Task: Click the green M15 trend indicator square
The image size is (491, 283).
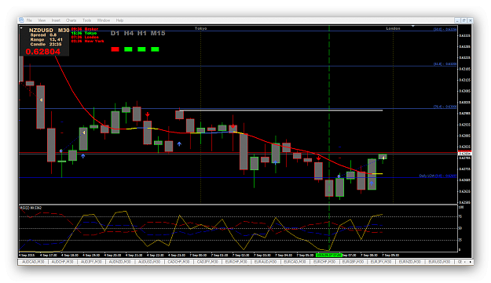Action: [155, 49]
